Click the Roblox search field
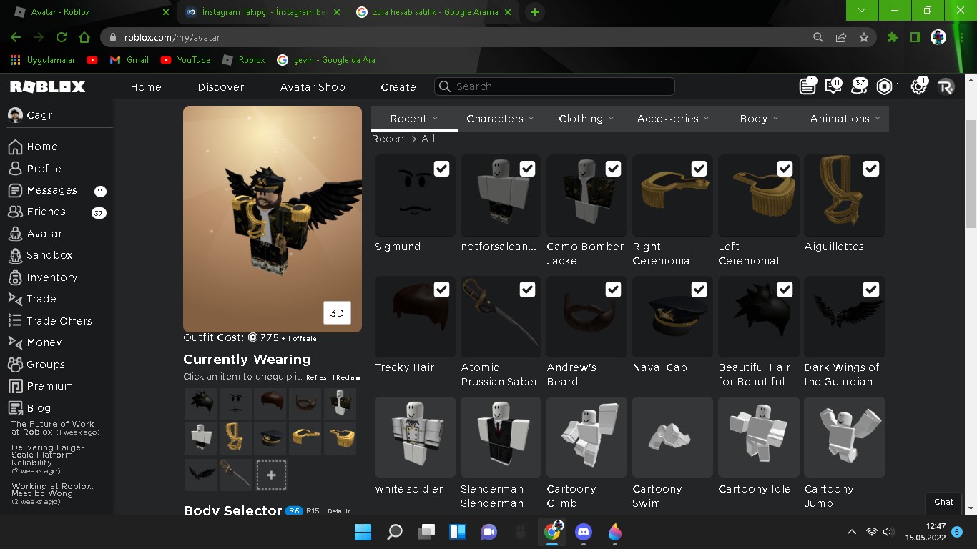This screenshot has height=549, width=977. click(554, 86)
